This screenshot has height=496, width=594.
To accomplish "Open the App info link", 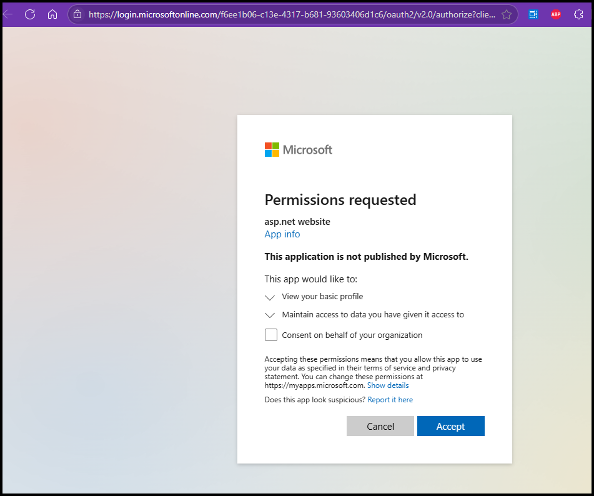I will point(282,234).
